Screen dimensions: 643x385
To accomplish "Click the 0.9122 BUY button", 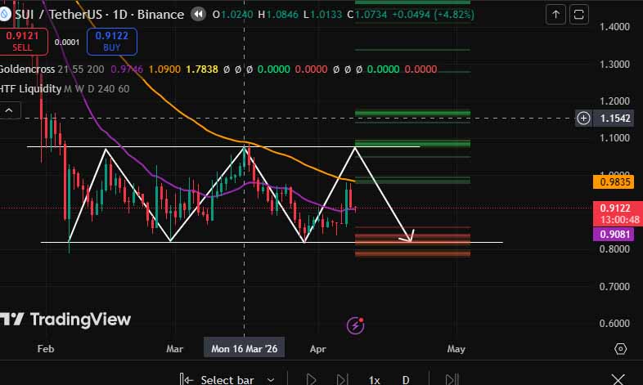I will (x=112, y=42).
